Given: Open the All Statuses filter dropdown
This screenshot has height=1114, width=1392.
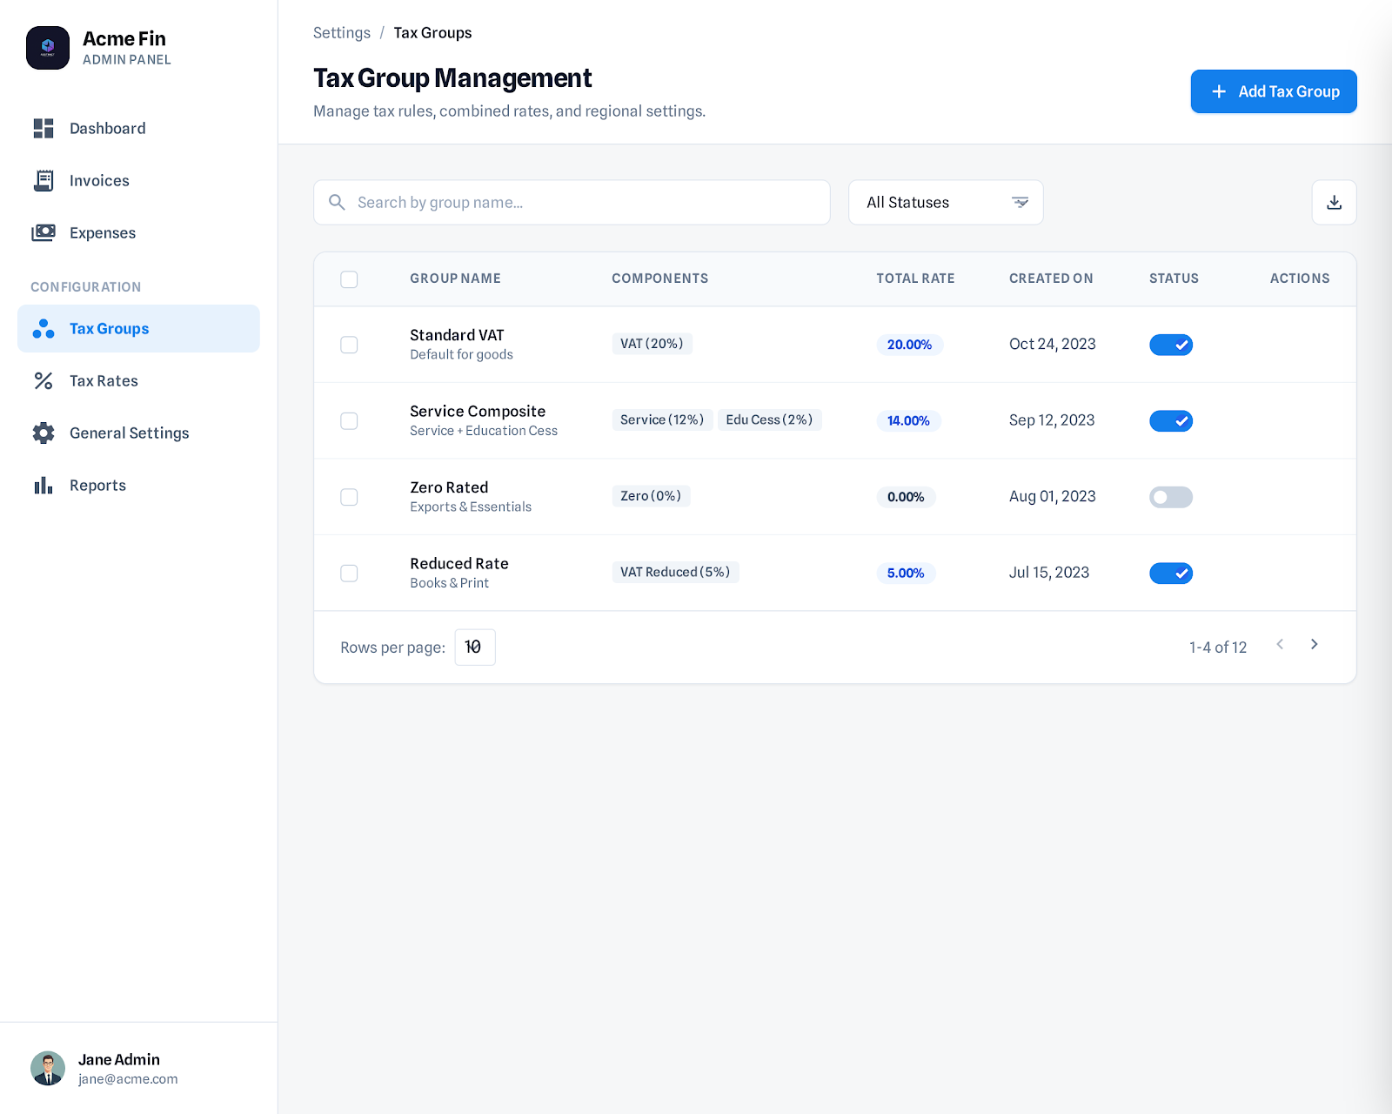Looking at the screenshot, I should pos(945,203).
